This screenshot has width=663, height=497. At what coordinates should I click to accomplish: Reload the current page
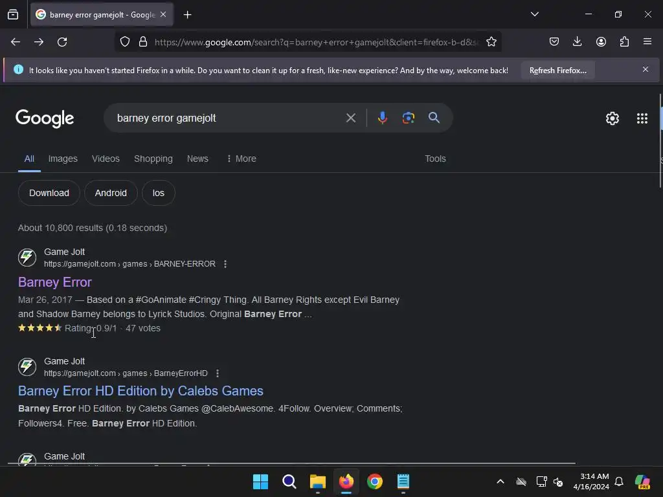(x=62, y=42)
